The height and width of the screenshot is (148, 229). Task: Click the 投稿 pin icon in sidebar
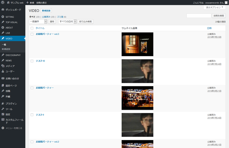[x=3, y=91]
